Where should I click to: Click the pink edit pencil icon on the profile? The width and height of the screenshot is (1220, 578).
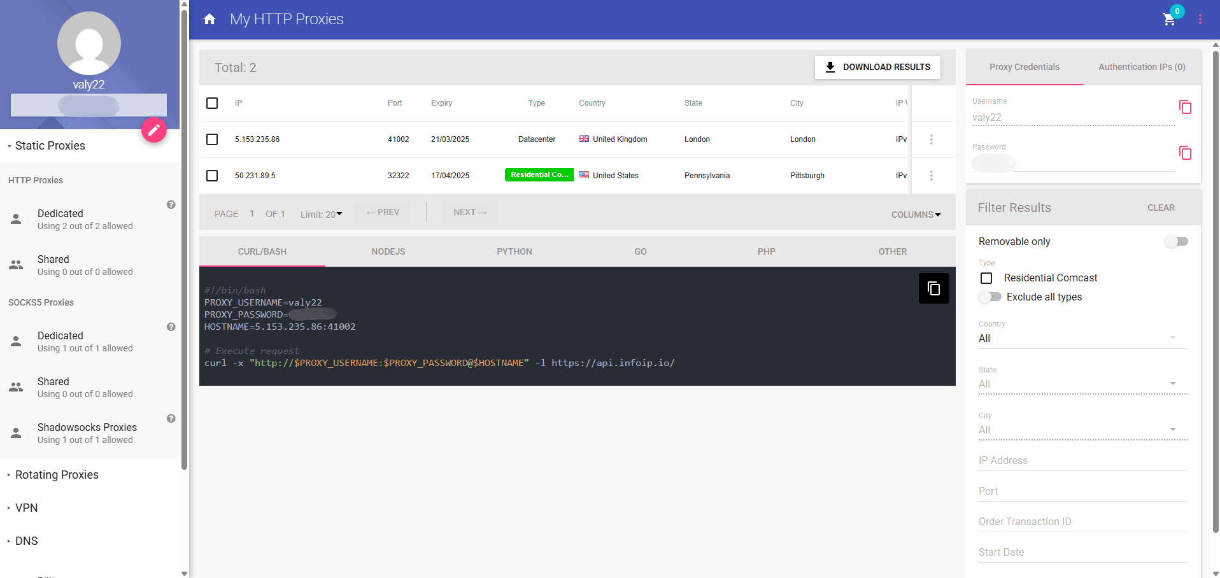point(153,130)
